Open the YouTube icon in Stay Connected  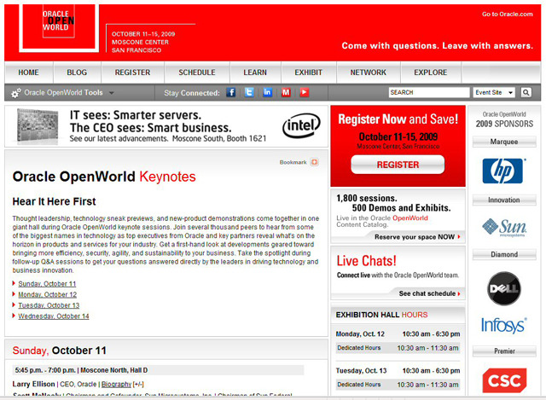point(305,92)
